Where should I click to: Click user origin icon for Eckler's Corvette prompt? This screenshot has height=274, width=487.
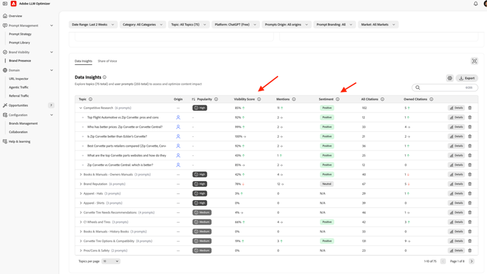178,136
